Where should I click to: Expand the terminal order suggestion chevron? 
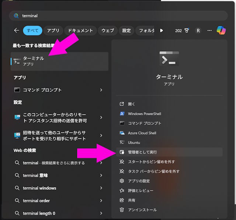pos(101,200)
